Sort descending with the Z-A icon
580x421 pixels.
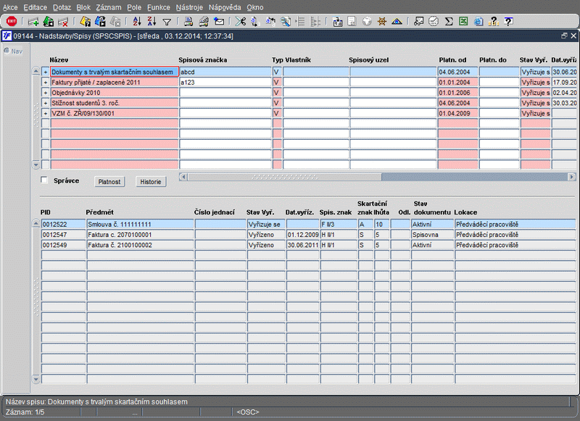pos(152,22)
